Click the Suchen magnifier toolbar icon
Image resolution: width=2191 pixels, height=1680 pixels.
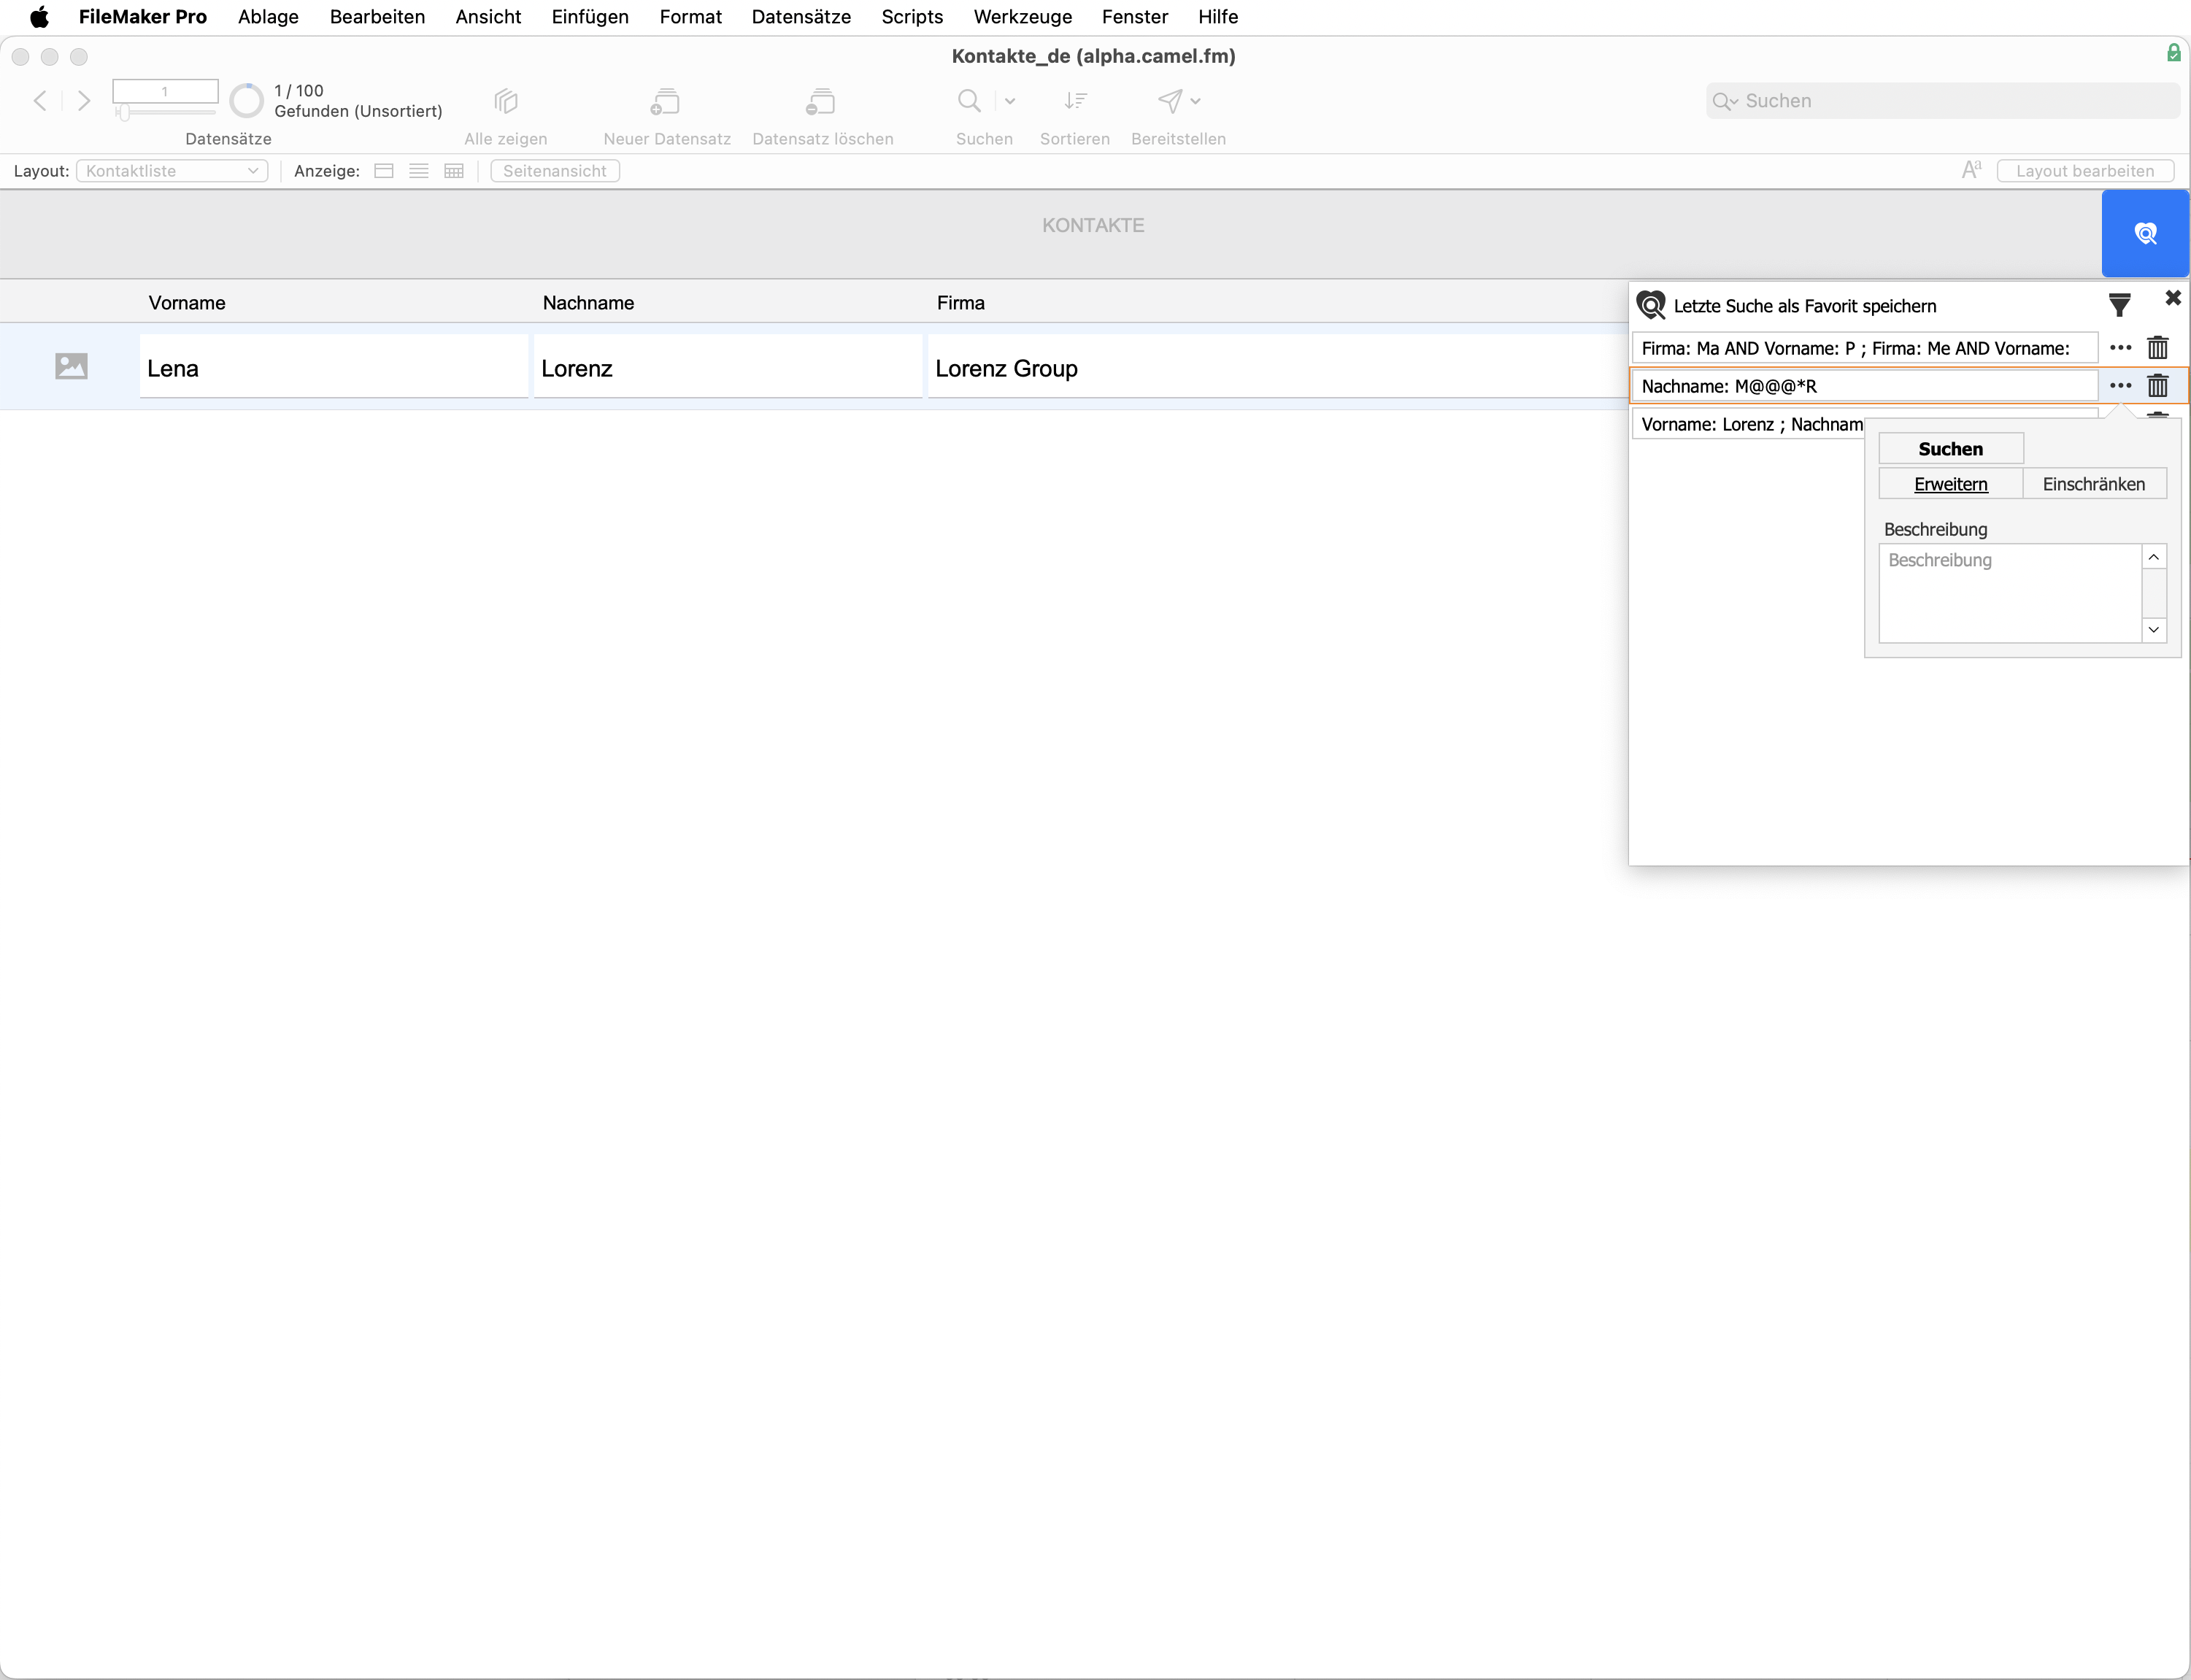coord(969,101)
